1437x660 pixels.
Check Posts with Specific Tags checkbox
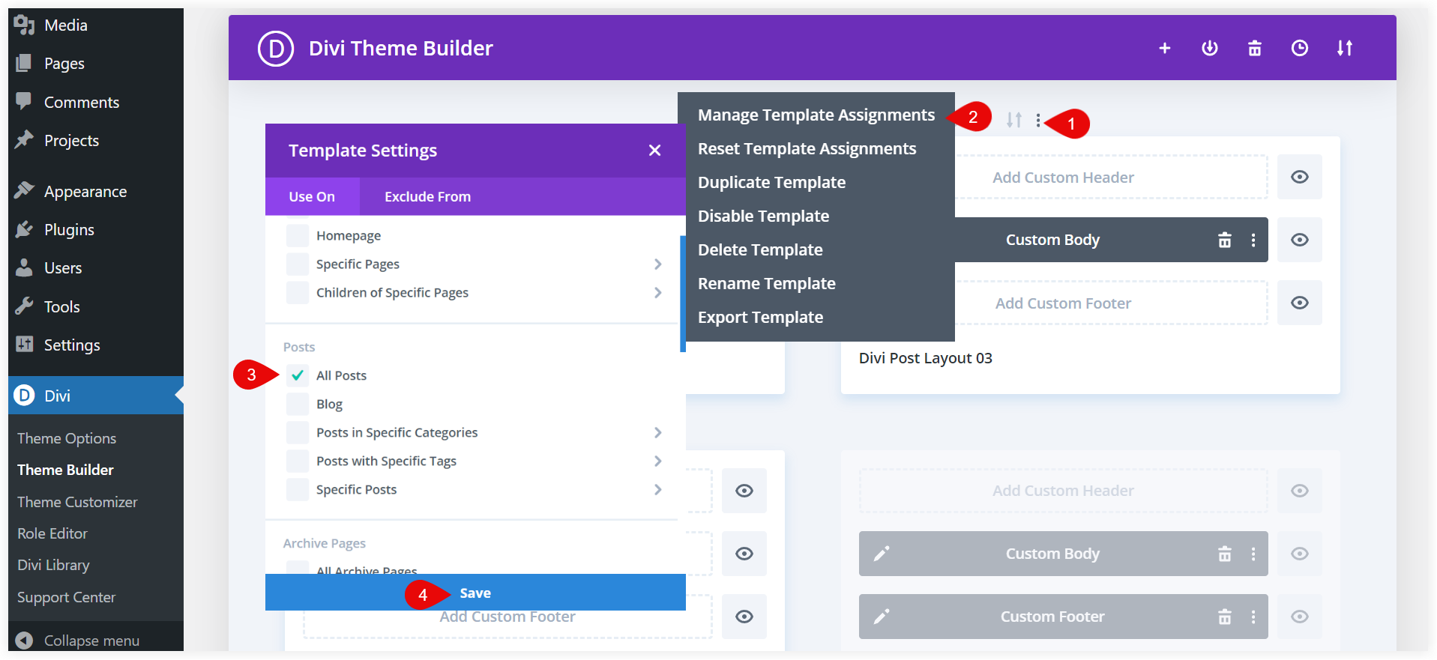(298, 461)
